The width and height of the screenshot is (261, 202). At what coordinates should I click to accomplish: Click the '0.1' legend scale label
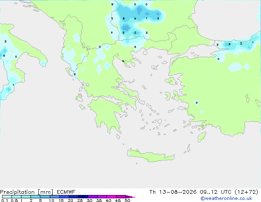pyautogui.click(x=5, y=200)
